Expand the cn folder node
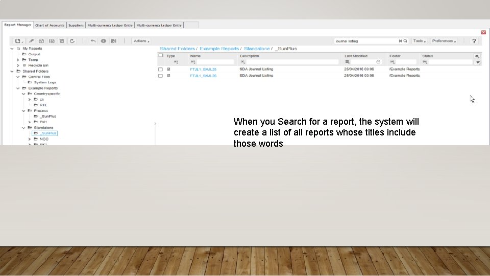Screen dimensions: 490x276 click(30, 100)
